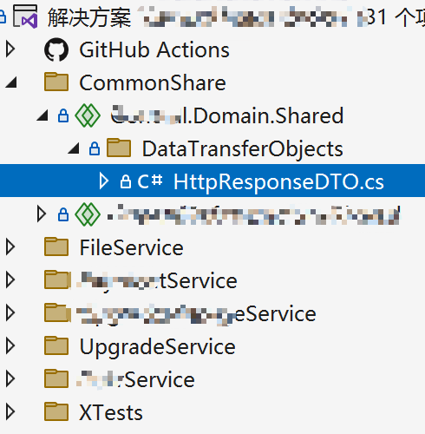Click the lock icon beside DataTransferObjects
This screenshot has width=425, height=434.
[x=95, y=148]
